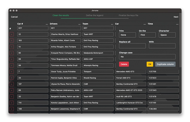The height and width of the screenshot is (122, 190).
Task: Go to the Define the legend step
Action: (x=94, y=15)
